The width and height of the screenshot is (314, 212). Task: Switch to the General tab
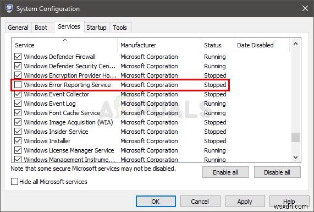[x=18, y=28]
